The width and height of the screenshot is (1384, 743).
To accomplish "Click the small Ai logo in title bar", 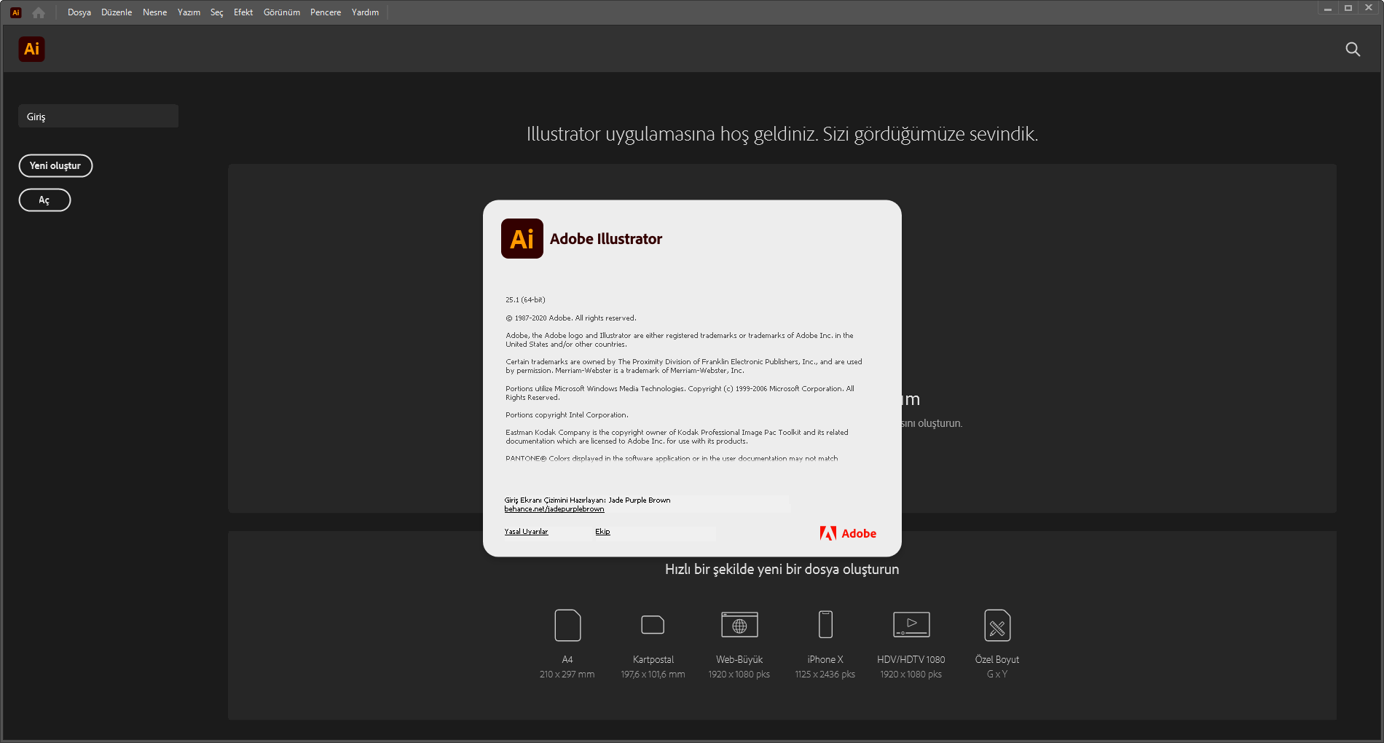I will click(x=16, y=12).
